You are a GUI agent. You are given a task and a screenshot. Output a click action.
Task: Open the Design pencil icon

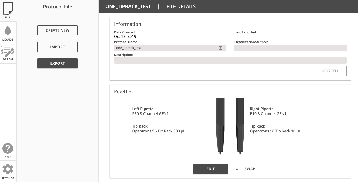coord(8,51)
